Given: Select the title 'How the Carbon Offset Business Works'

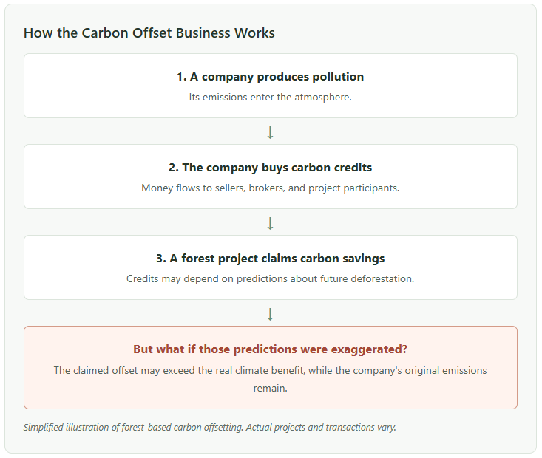Looking at the screenshot, I should [149, 33].
